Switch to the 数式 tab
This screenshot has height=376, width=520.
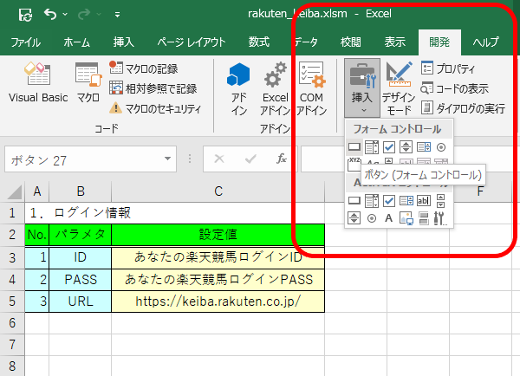pos(258,42)
